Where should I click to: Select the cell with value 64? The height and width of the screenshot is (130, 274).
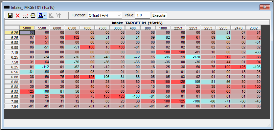[x=42, y=62]
